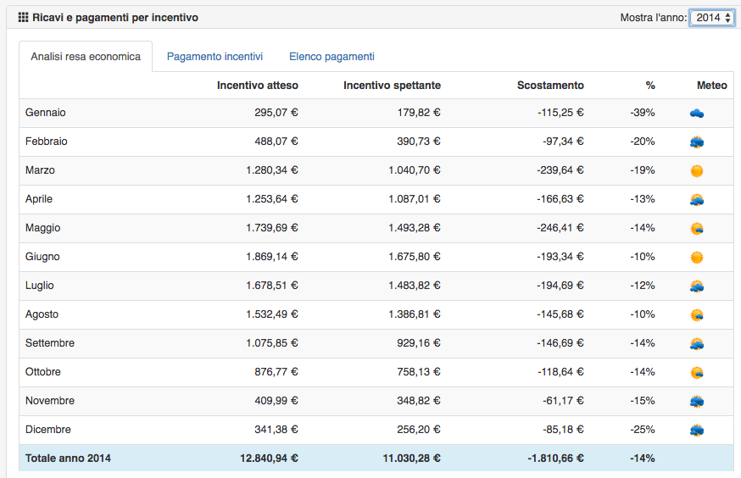
Task: Click the Incentivo spettante column header
Action: [392, 86]
